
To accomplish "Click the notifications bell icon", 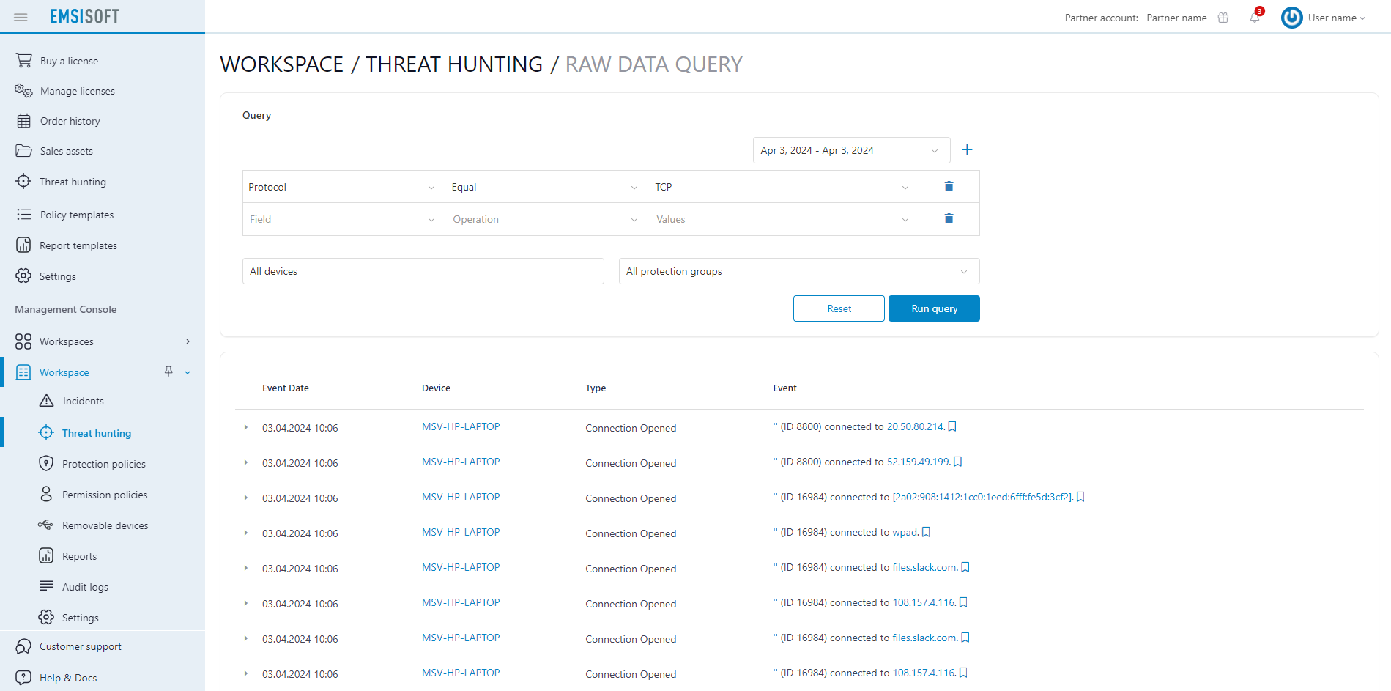I will [x=1254, y=18].
